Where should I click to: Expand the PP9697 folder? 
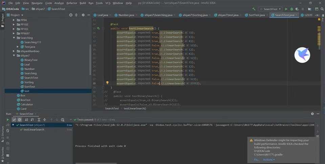[x=14, y=33]
